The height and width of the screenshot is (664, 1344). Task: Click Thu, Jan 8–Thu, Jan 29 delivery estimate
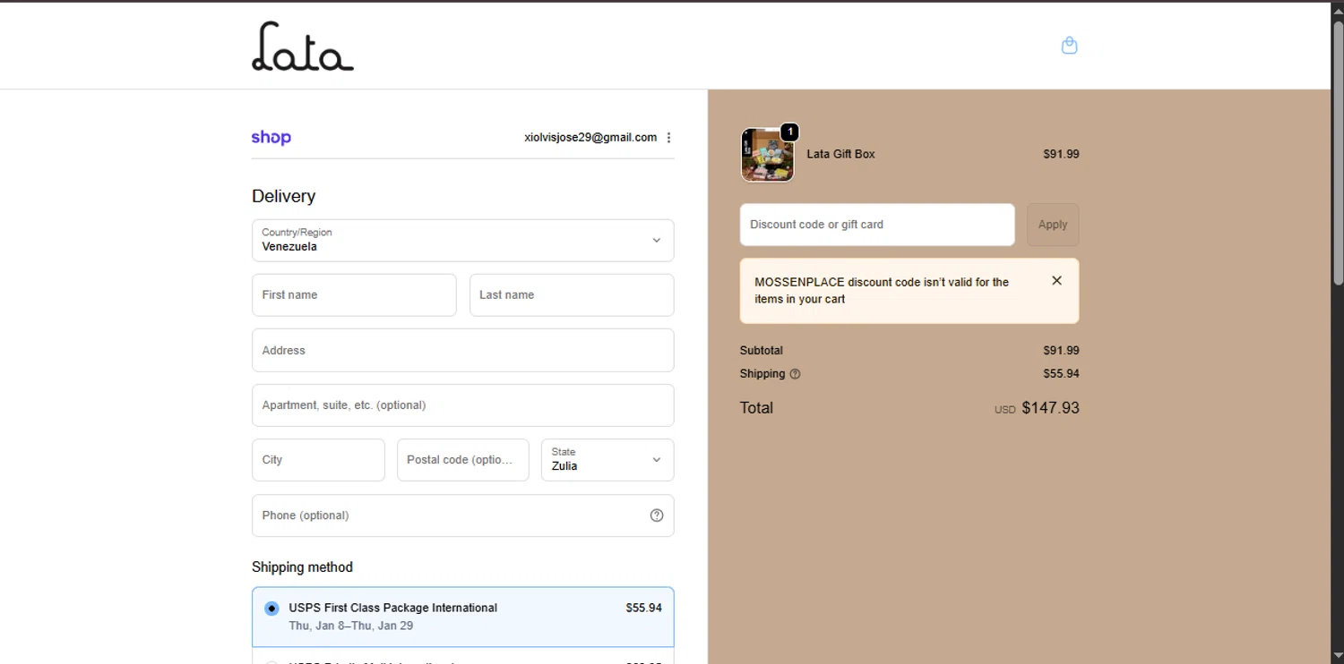pos(350,626)
